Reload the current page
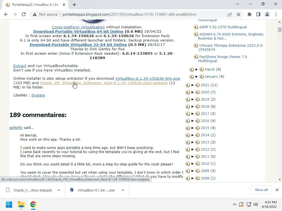This screenshot has height=211, width=282. click(24, 14)
